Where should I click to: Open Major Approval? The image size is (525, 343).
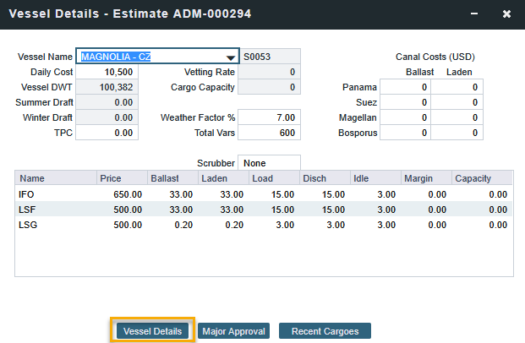233,331
